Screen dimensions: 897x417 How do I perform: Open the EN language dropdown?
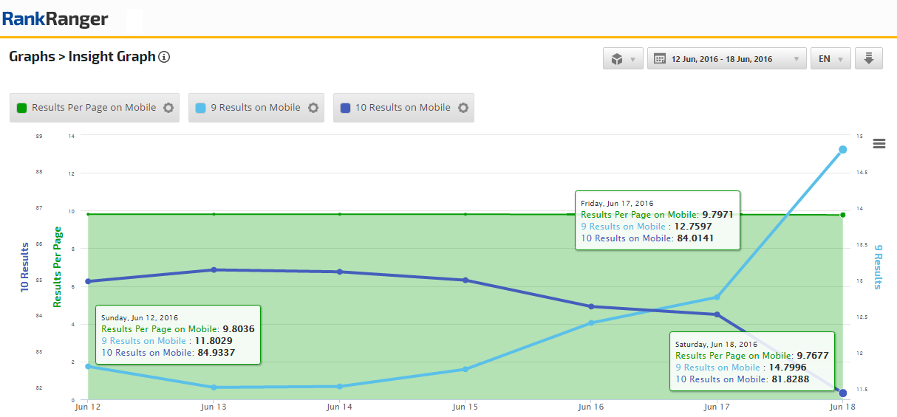831,59
